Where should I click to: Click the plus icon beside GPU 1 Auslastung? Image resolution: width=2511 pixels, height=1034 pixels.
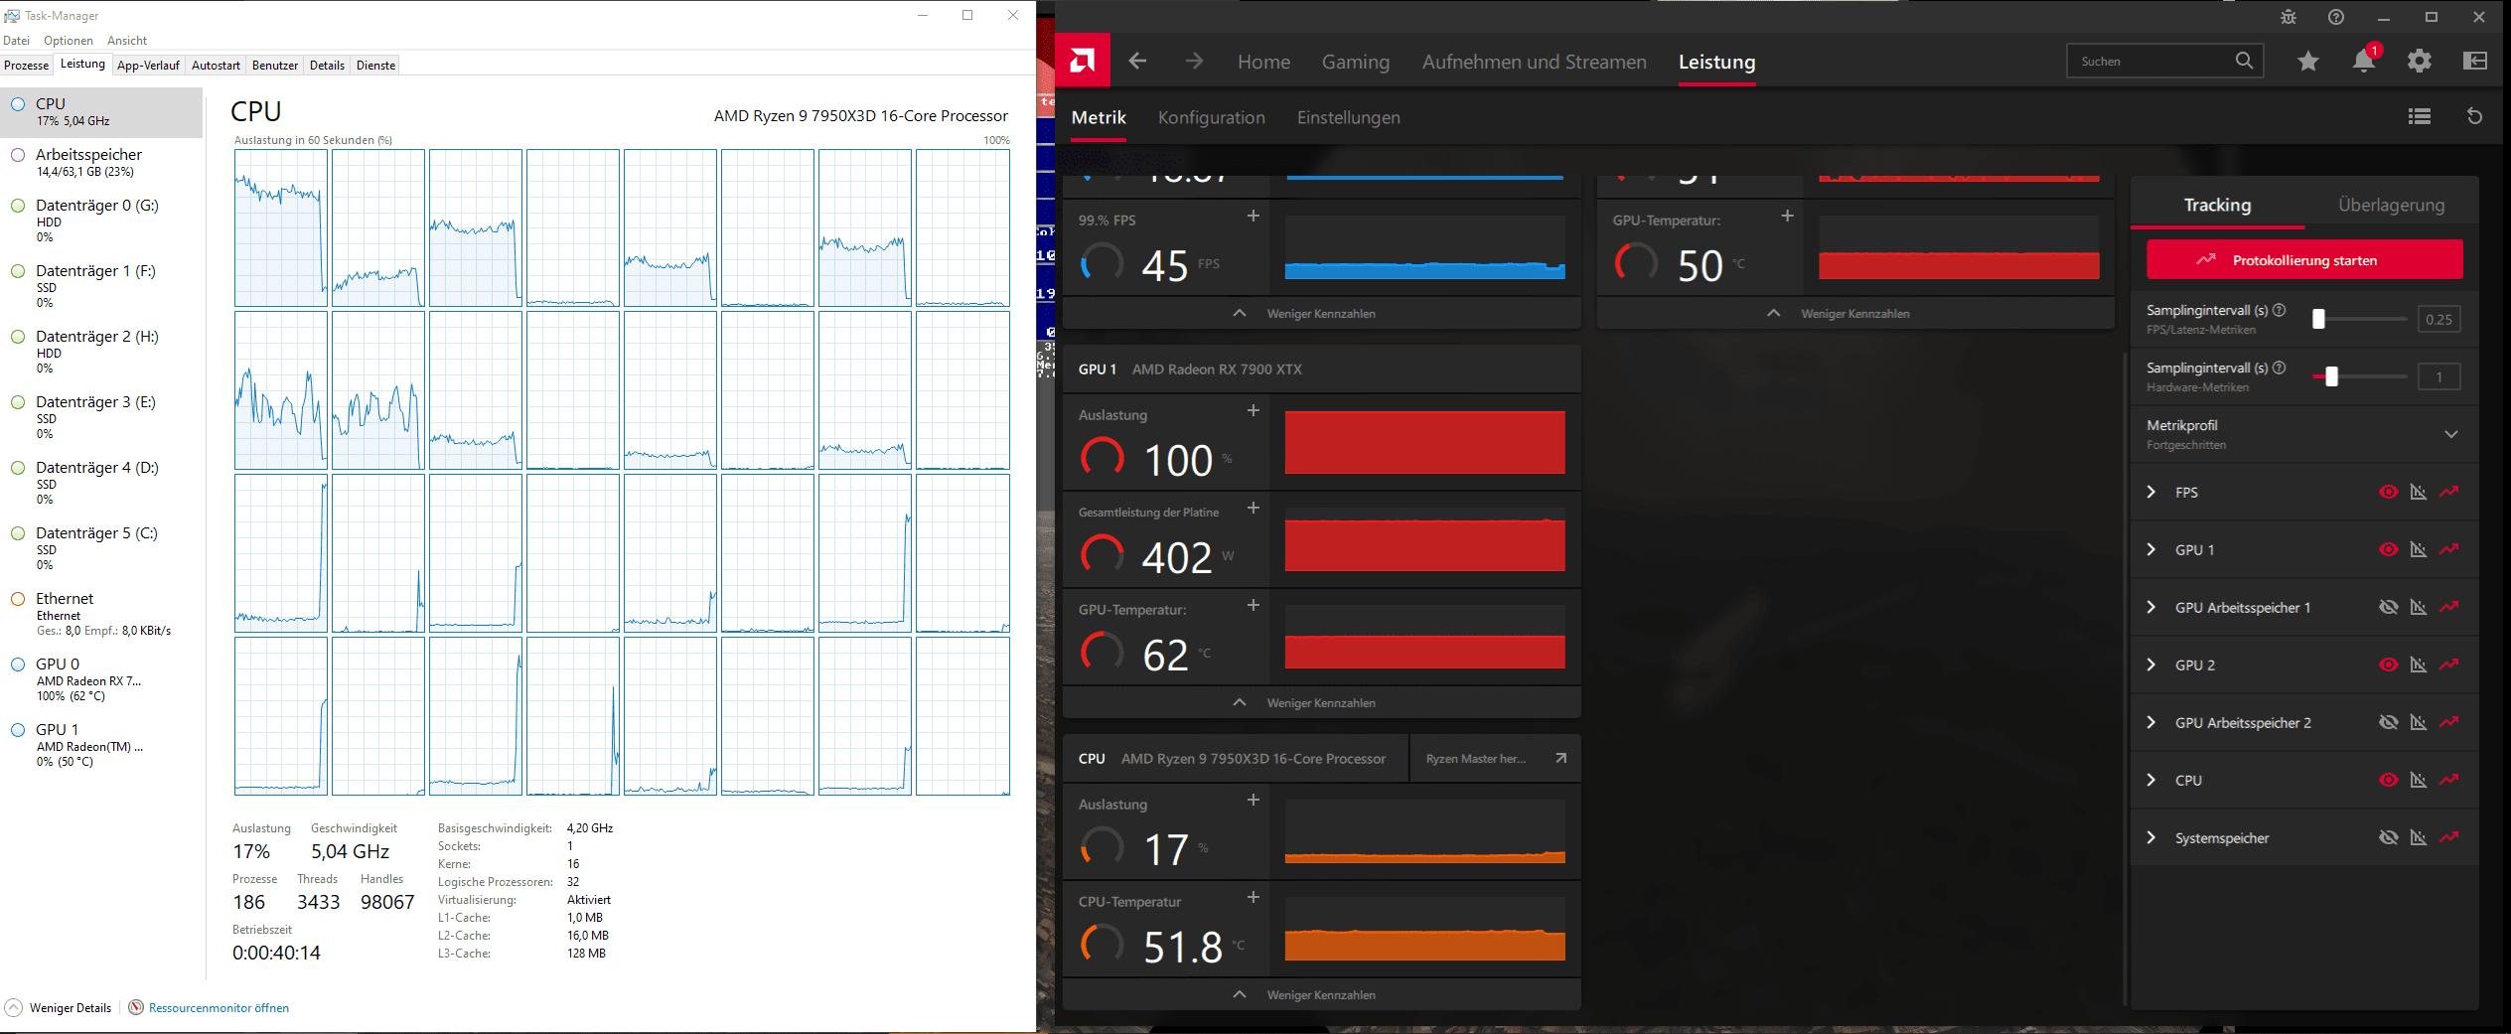tap(1254, 410)
